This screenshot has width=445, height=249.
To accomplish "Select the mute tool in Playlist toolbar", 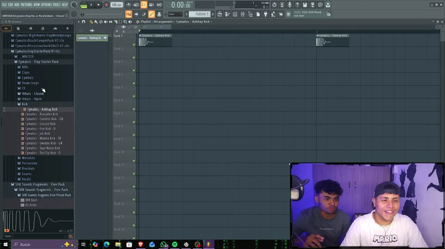I will click(x=106, y=22).
